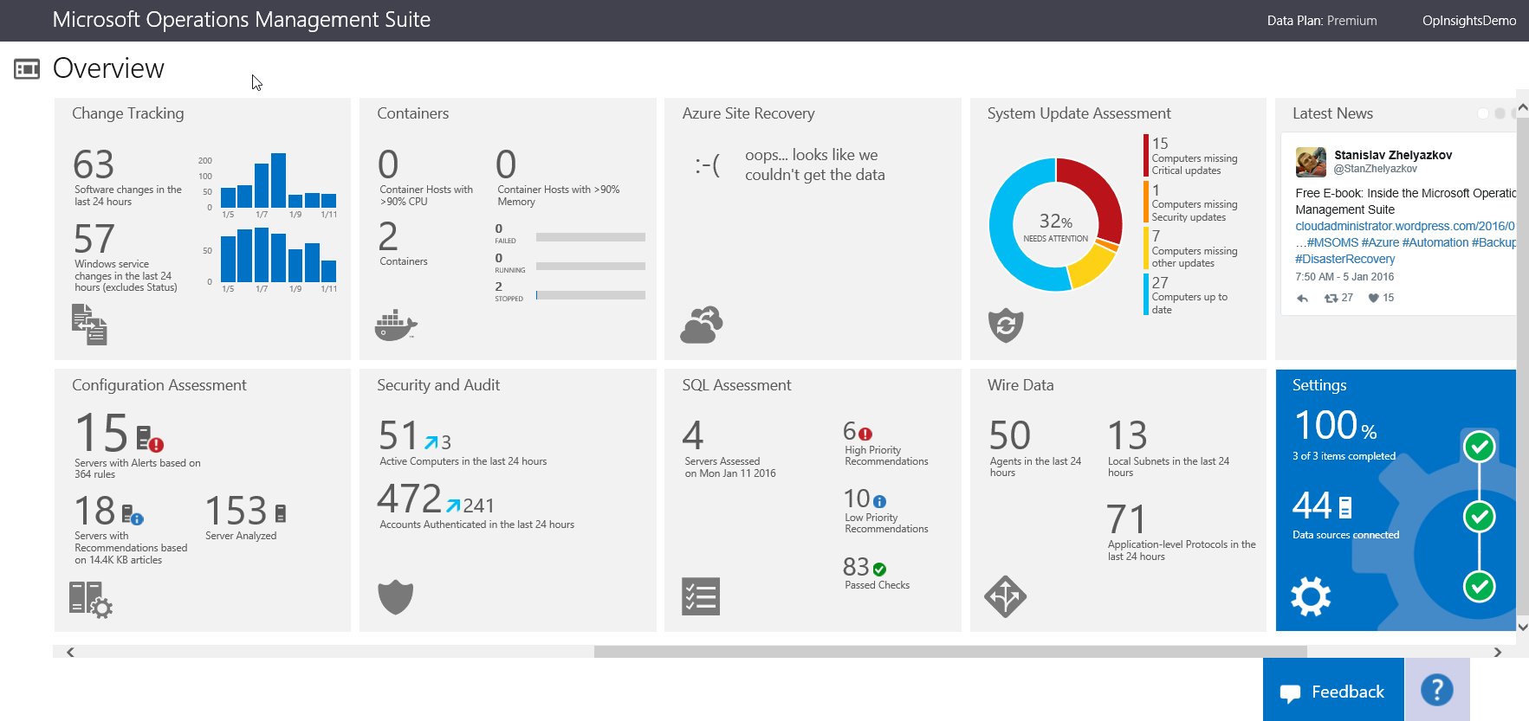
Task: Click the Docker whale Containers icon
Action: (395, 325)
